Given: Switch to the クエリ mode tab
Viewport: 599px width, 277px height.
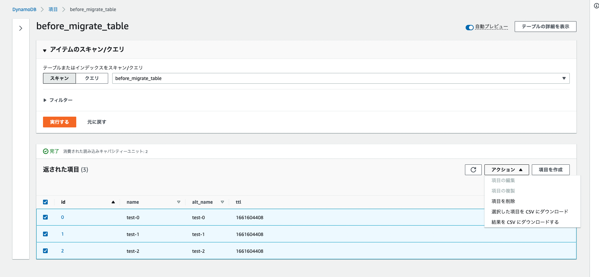Looking at the screenshot, I should pyautogui.click(x=92, y=78).
